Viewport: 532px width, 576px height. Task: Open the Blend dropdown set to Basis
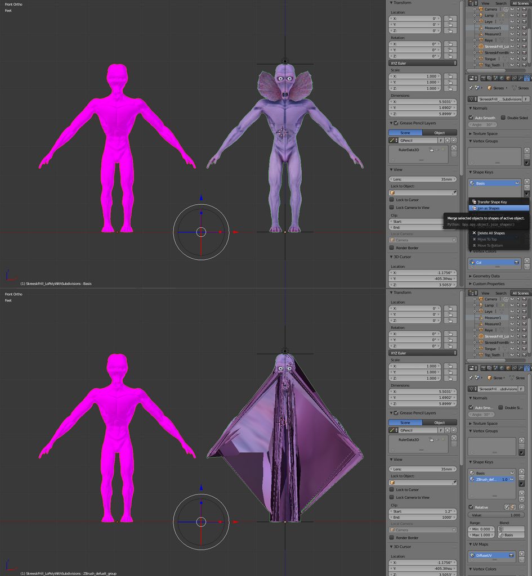(511, 535)
